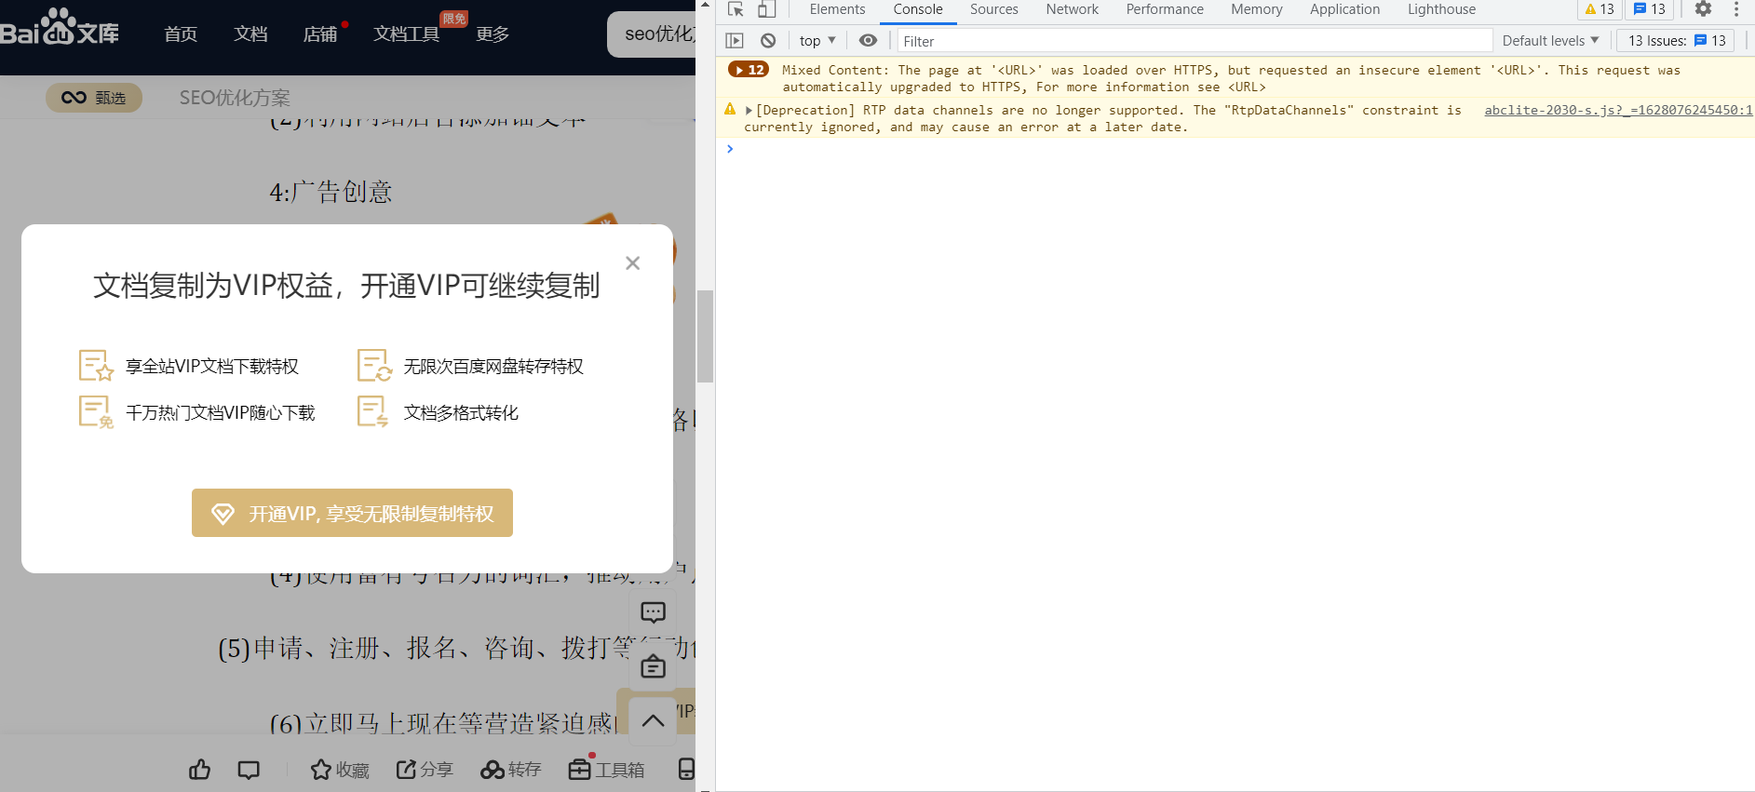The image size is (1755, 792).
Task: Click the console Filter field
Action: click(x=1195, y=41)
